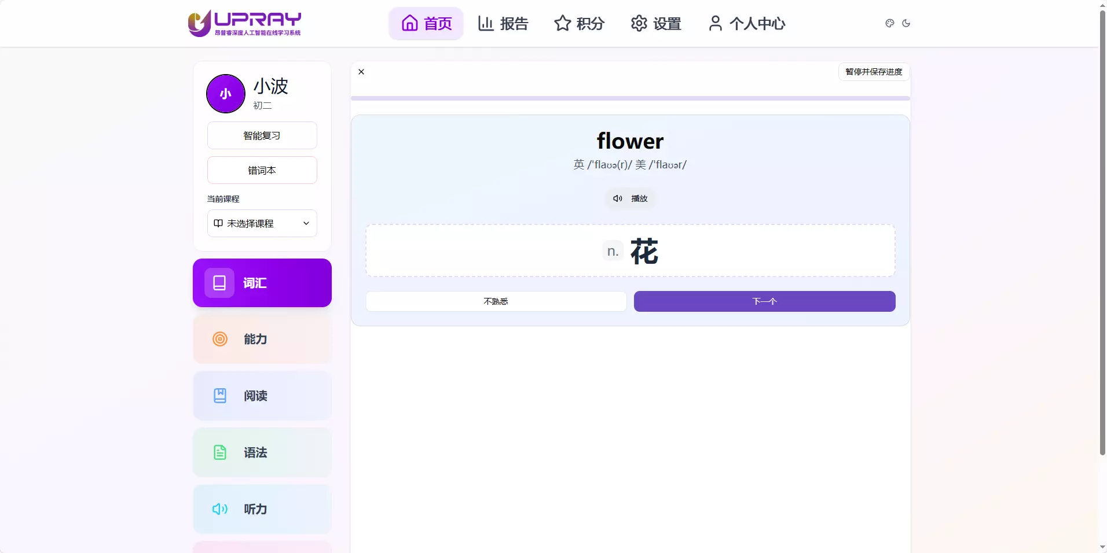1107x553 pixels.
Task: Click the speaker icon to play word audio
Action: click(617, 198)
